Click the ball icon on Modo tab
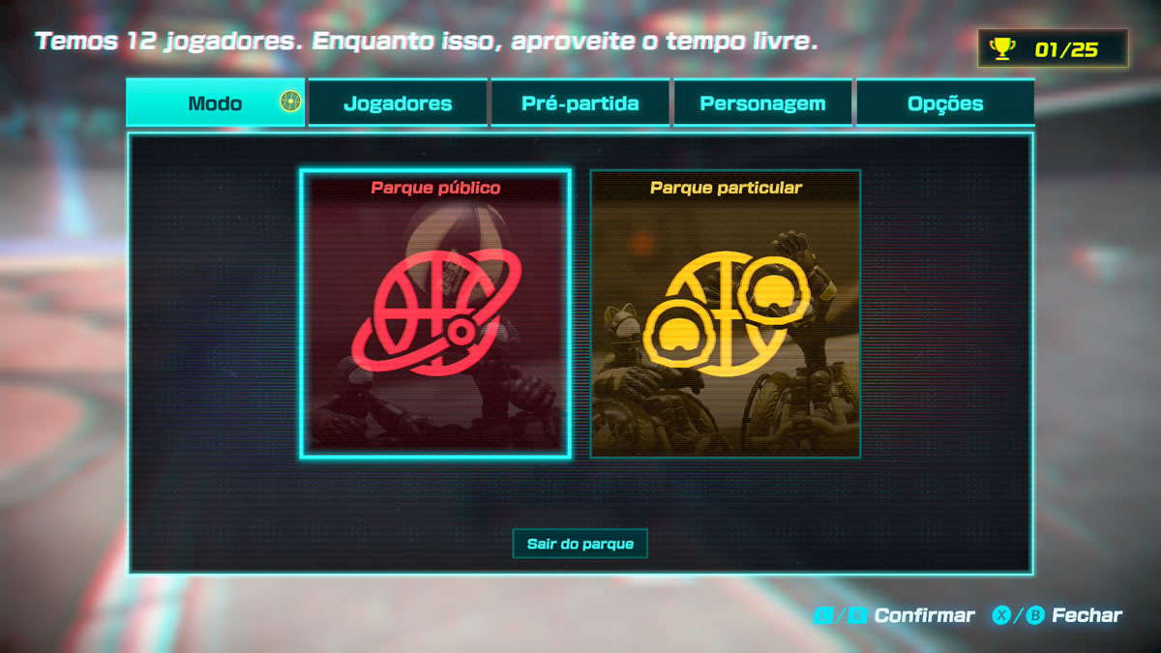 pos(290,102)
